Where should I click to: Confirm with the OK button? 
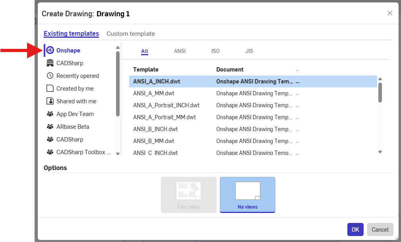[x=355, y=229]
